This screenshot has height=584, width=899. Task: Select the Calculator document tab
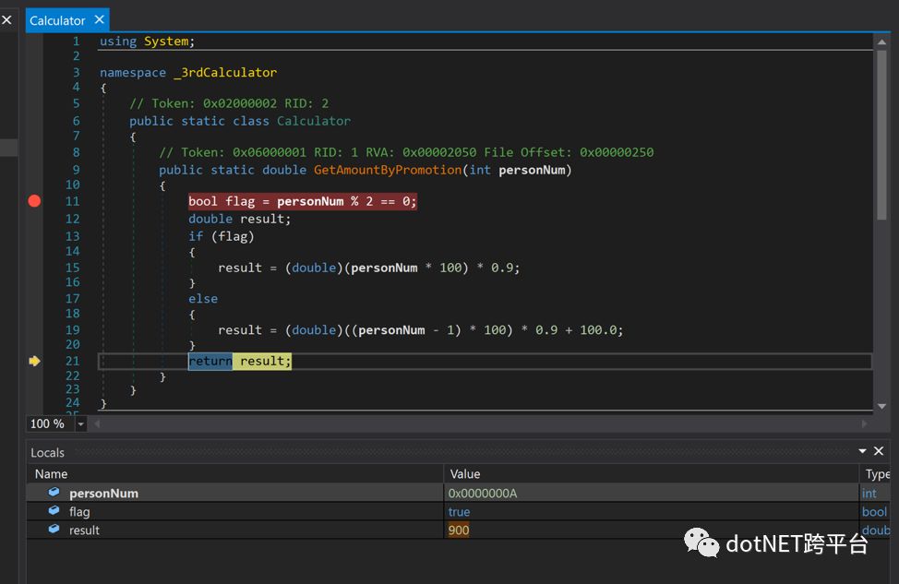[x=57, y=20]
